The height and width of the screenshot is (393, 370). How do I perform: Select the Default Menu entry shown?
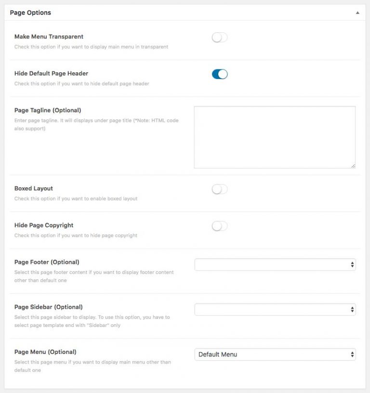(218, 354)
